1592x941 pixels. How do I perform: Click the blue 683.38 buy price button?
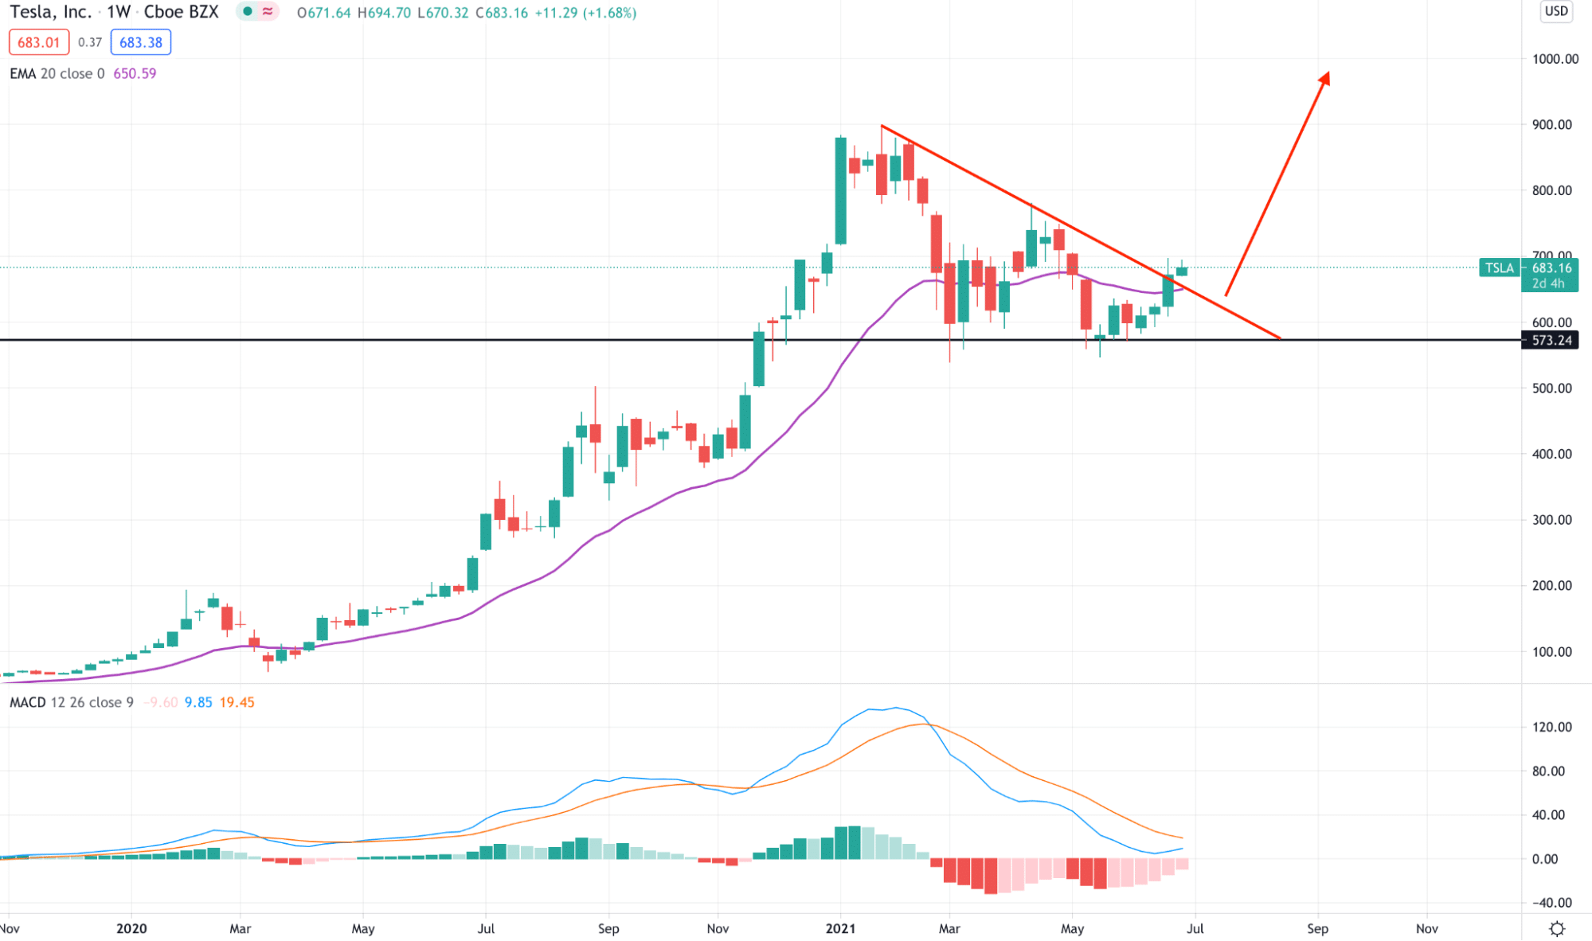pyautogui.click(x=141, y=42)
